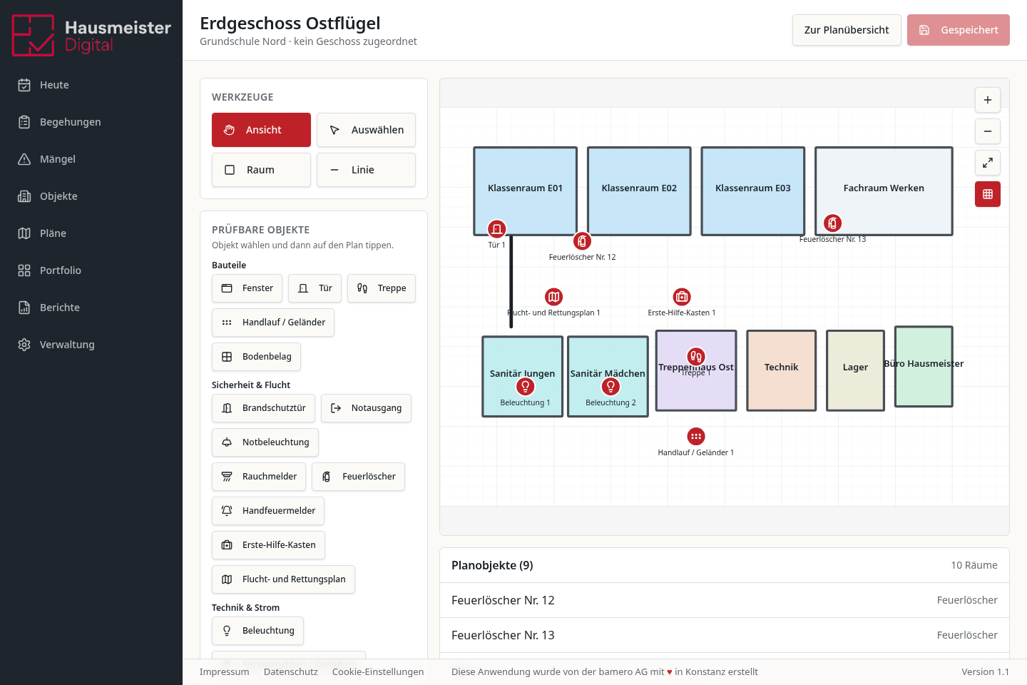Screen dimensions: 1027x685
Task: Pick the Tür object type
Action: tap(315, 288)
